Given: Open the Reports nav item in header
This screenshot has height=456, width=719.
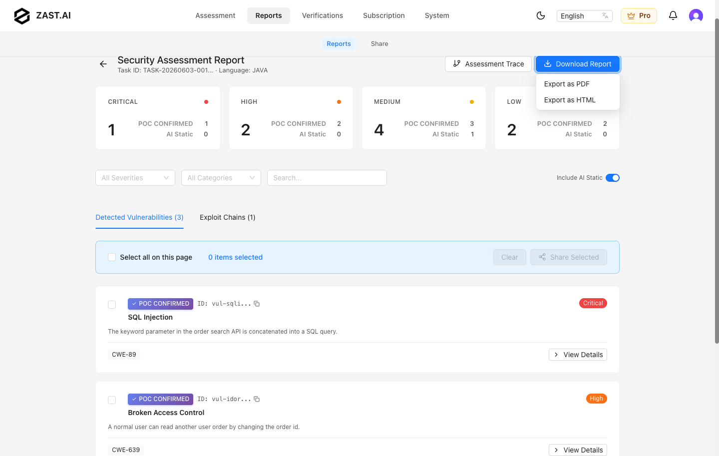Looking at the screenshot, I should (269, 15).
